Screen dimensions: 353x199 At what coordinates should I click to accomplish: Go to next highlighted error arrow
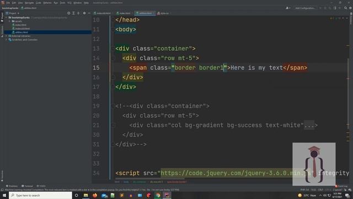click(347, 18)
